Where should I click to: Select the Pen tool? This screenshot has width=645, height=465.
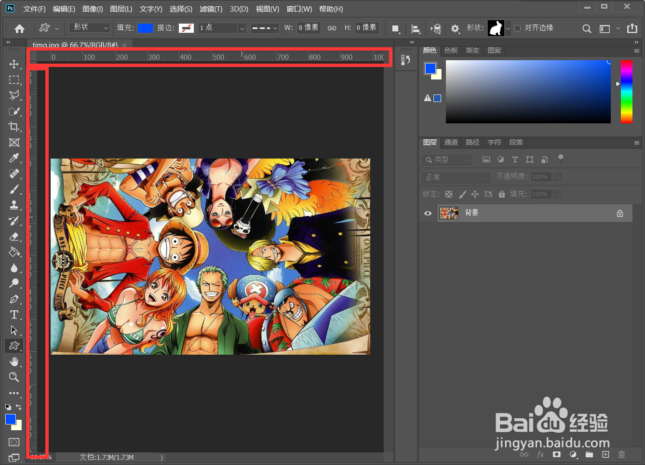point(14,299)
